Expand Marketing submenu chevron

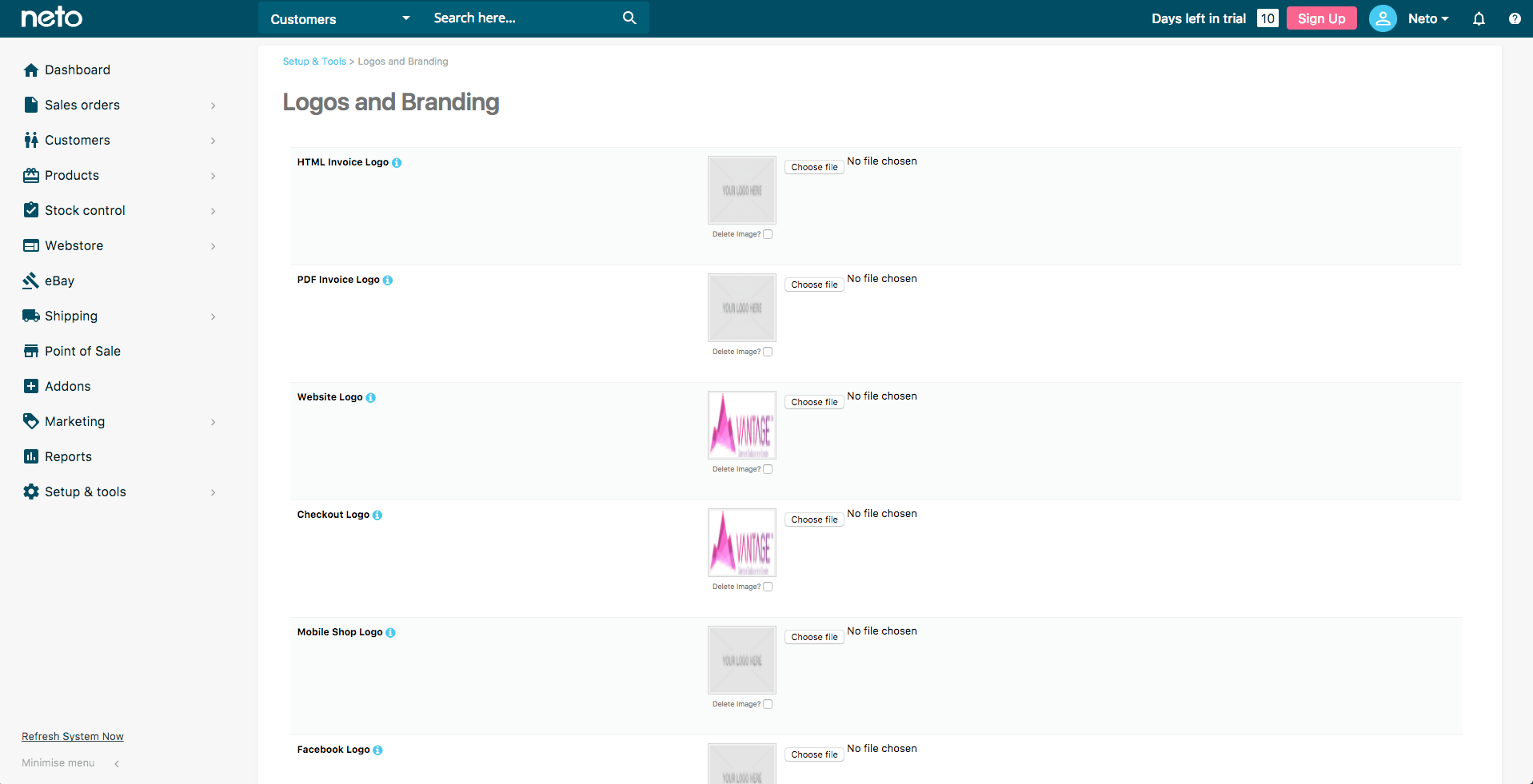click(x=213, y=422)
